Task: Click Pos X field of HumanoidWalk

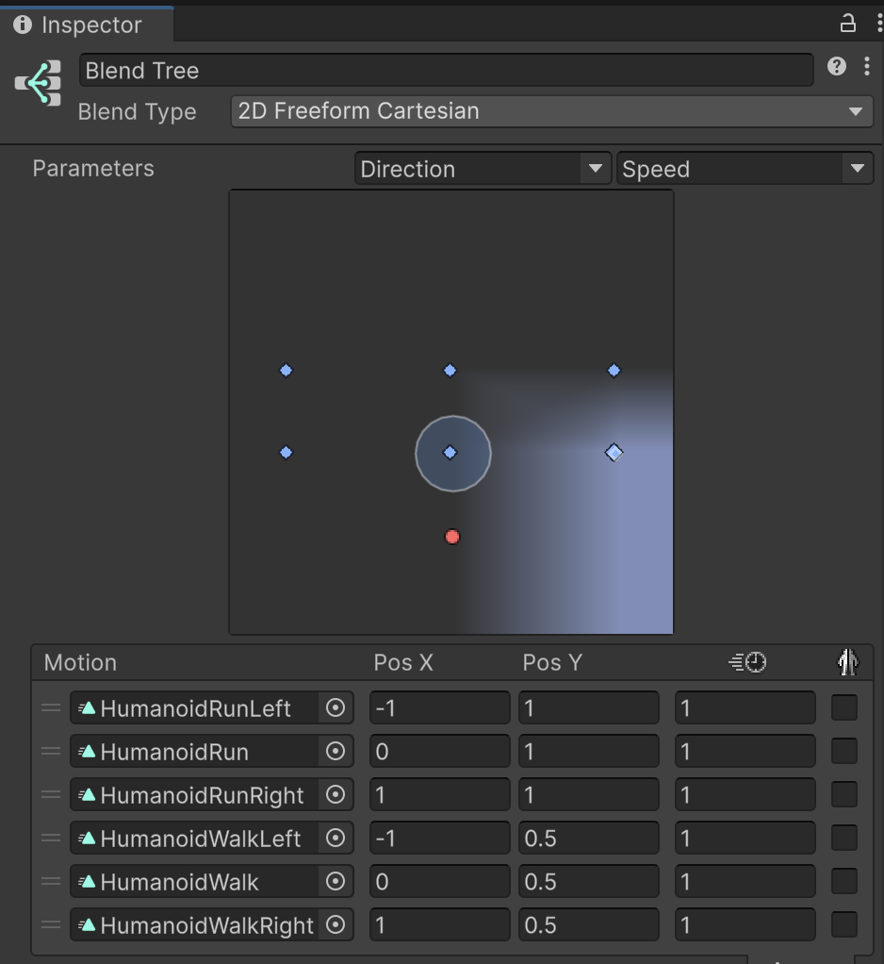Action: click(439, 882)
